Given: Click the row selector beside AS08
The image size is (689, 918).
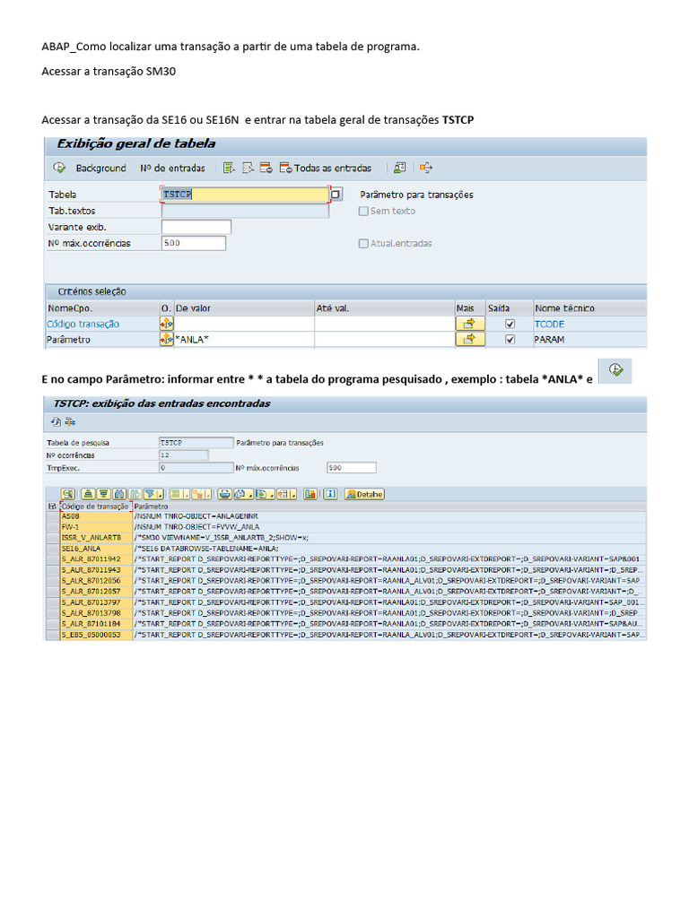Looking at the screenshot, I should coord(53,516).
